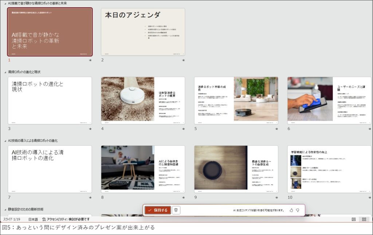The image size is (373, 235).
Task: Click the trash icon to discard AI content
Action: (176, 210)
